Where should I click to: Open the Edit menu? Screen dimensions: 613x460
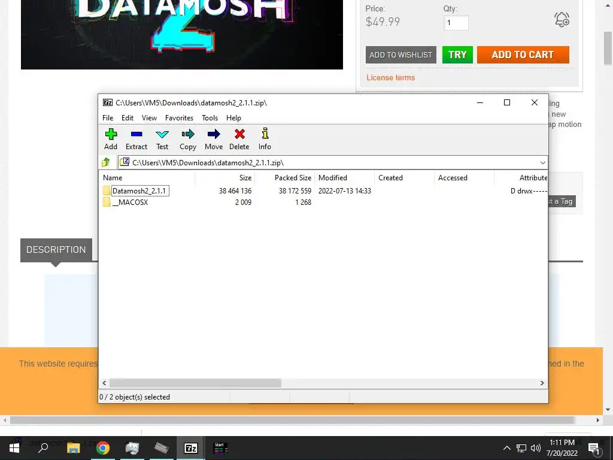pos(128,118)
